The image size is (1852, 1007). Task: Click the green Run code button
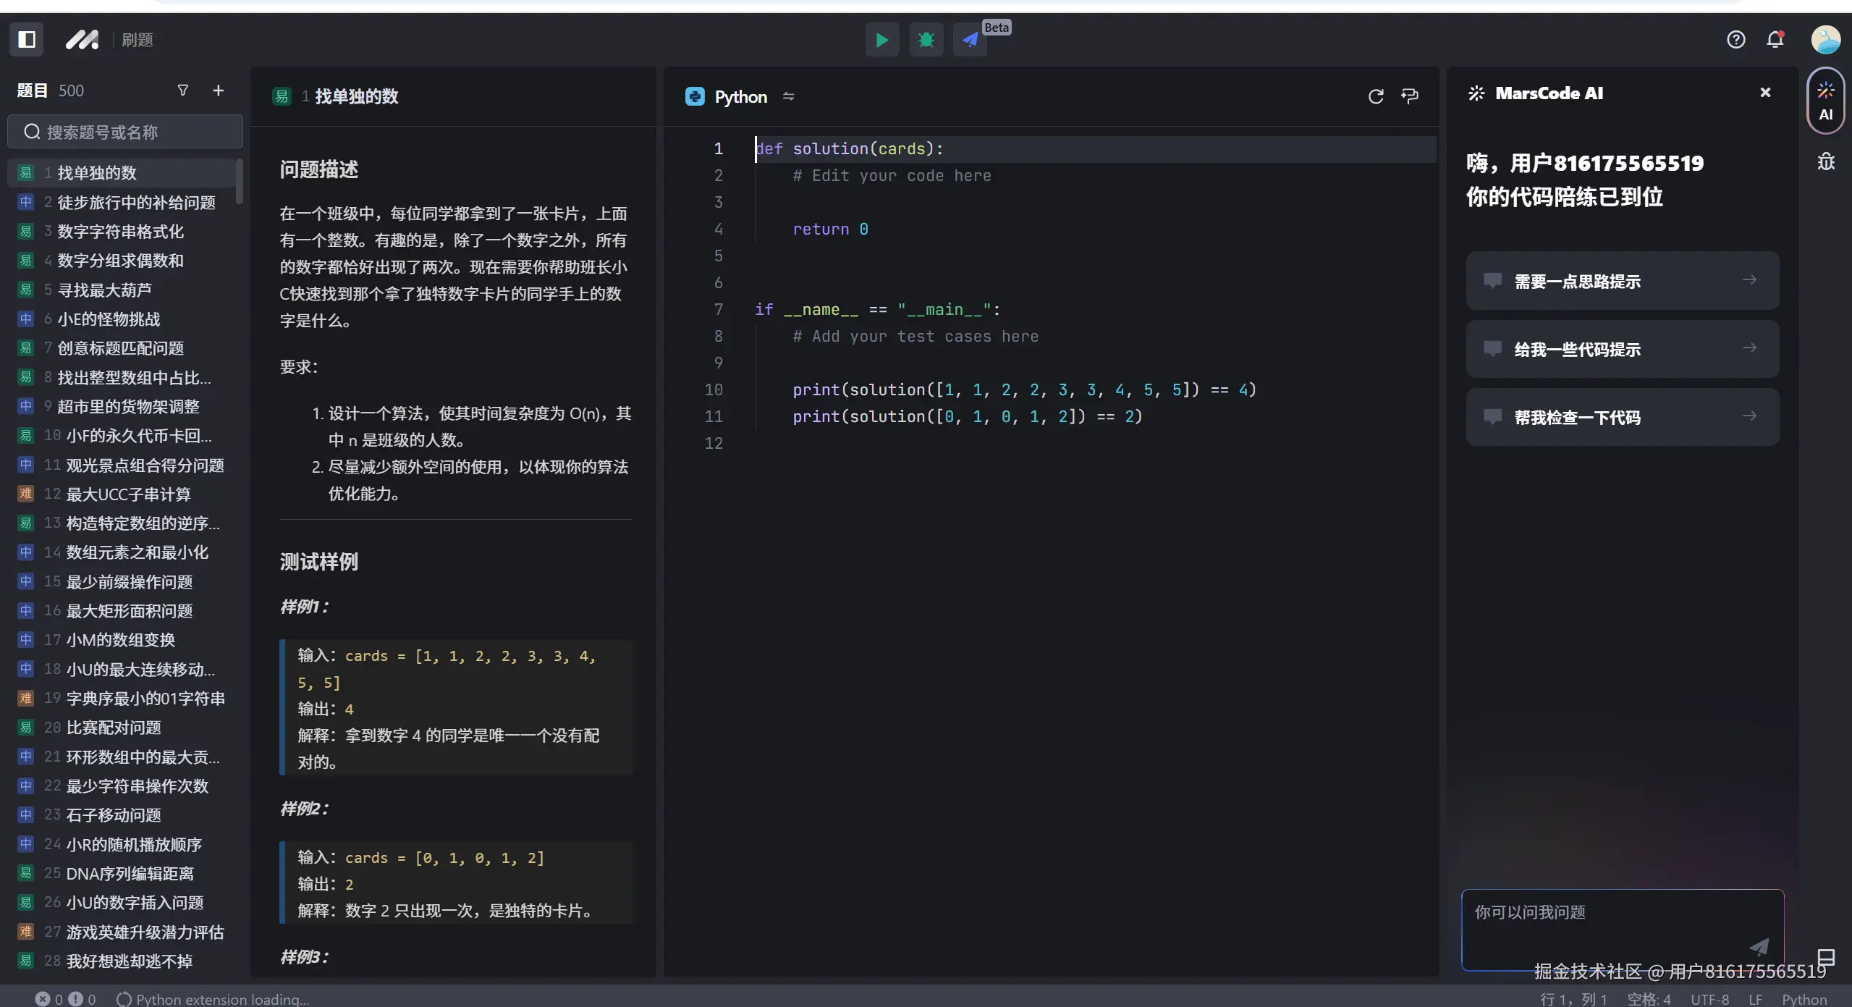coord(881,40)
